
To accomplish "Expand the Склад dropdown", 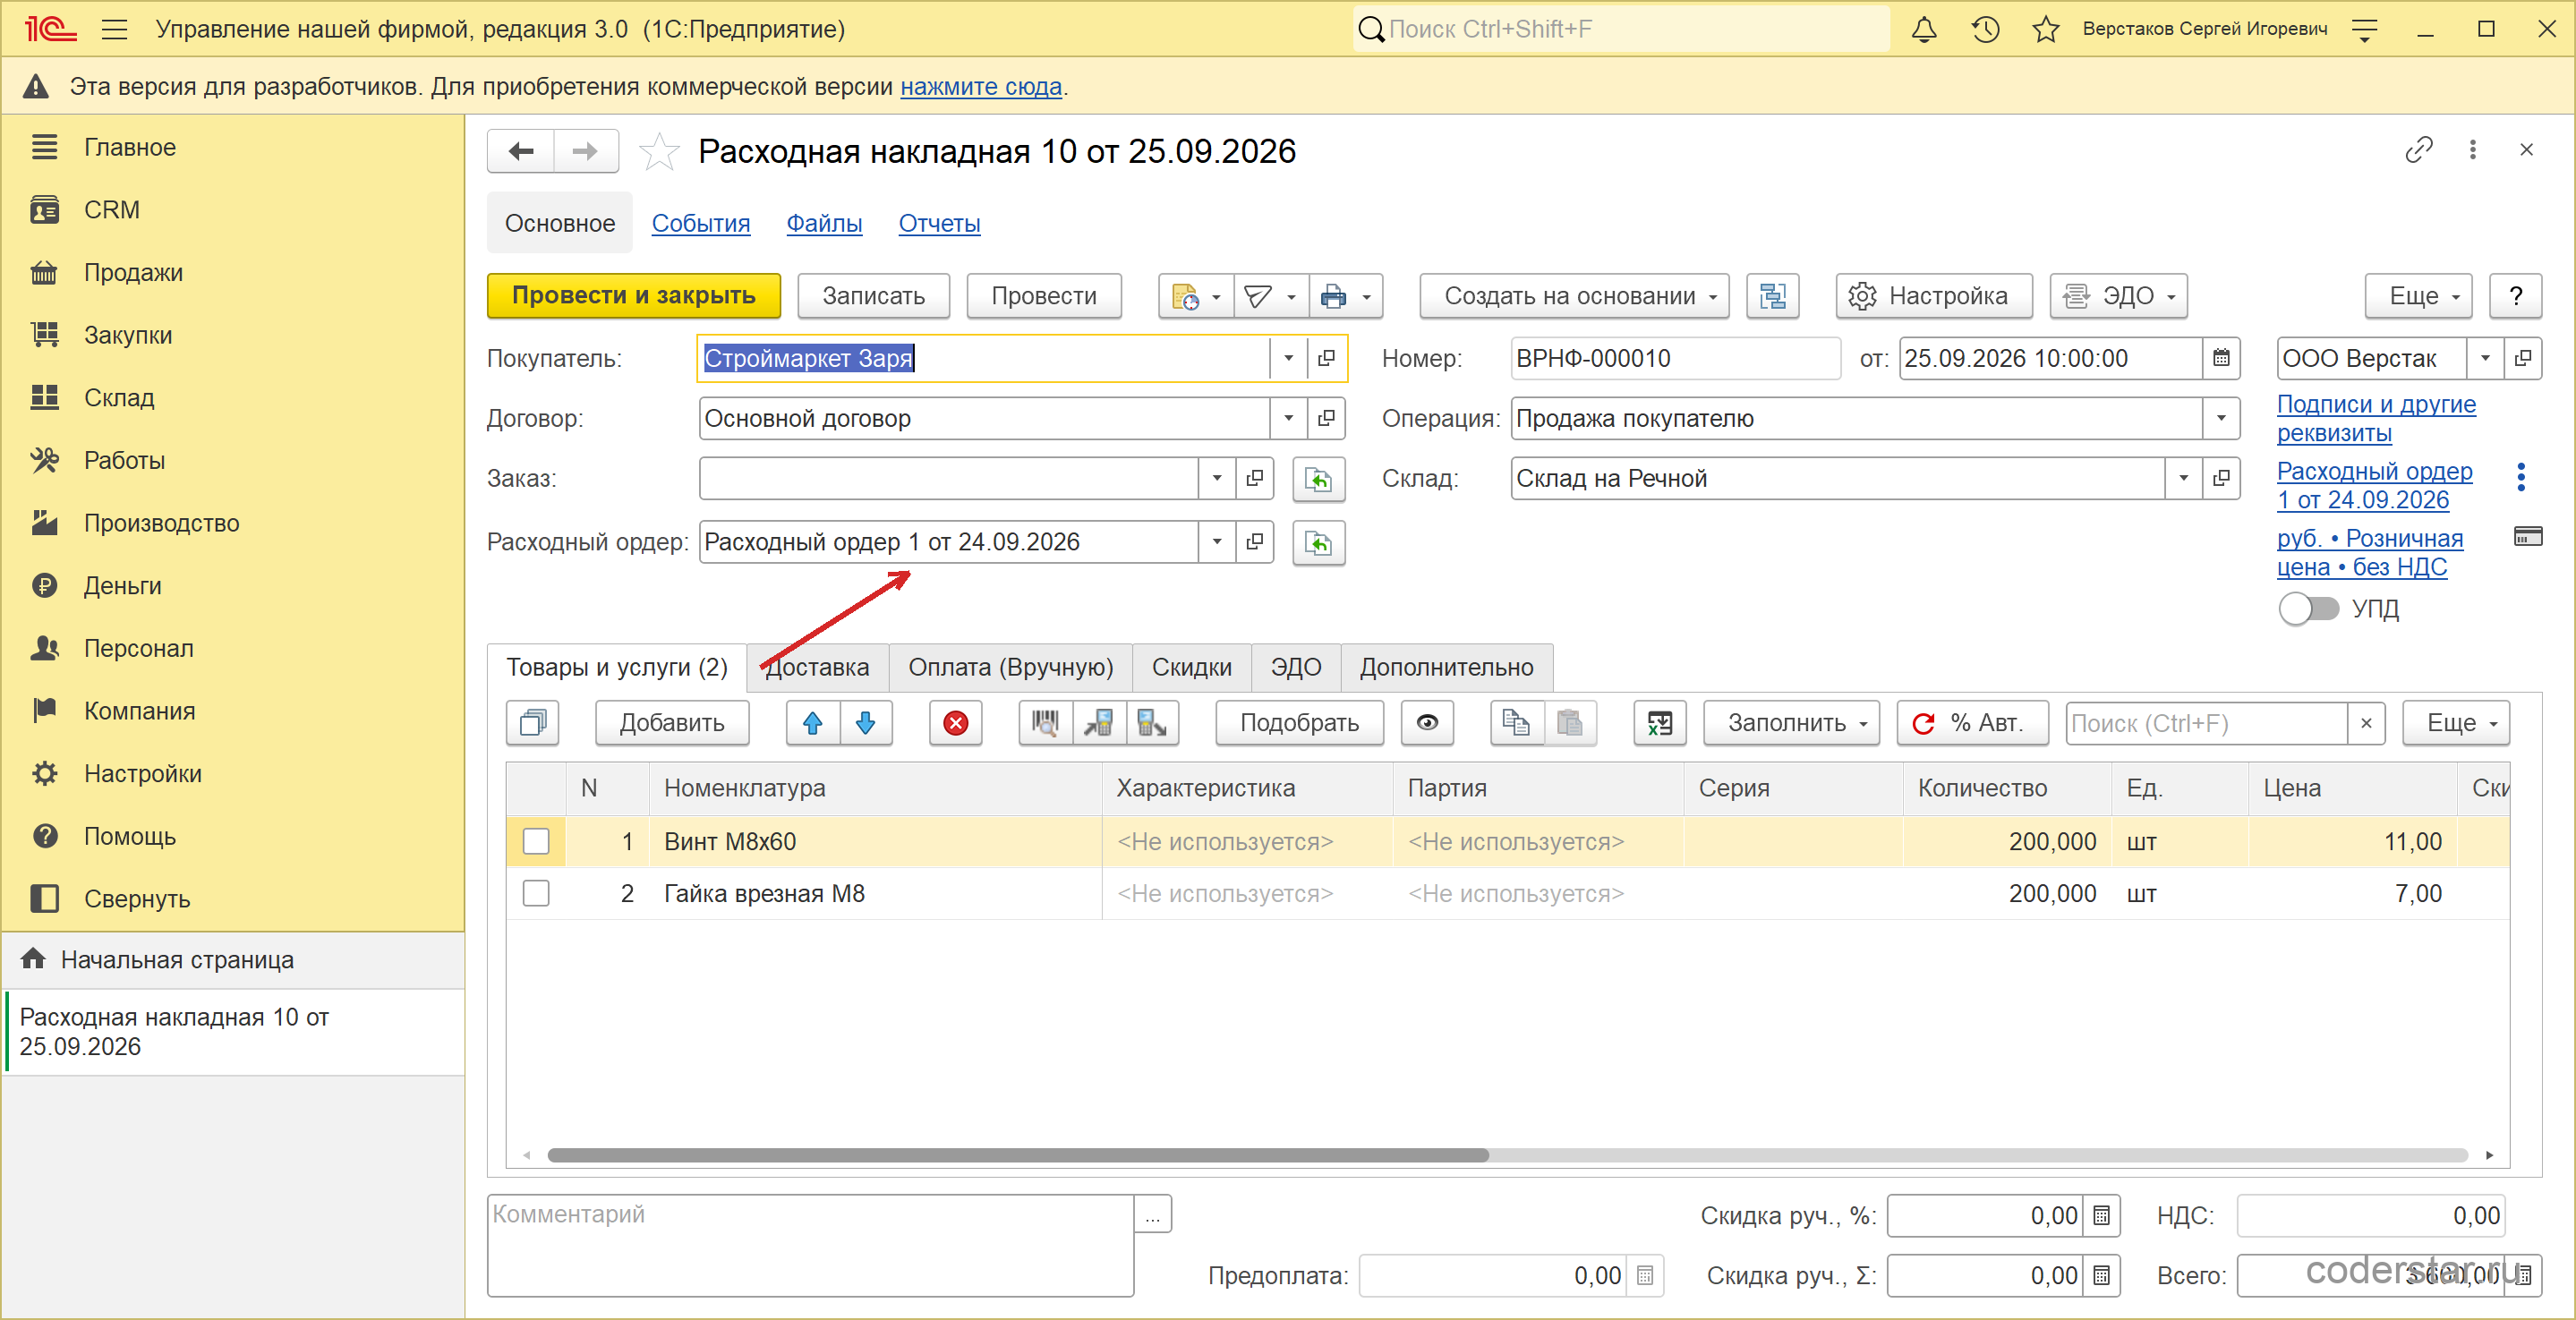I will tap(2183, 478).
